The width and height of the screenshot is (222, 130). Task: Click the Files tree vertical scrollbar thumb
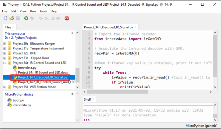tap(77, 75)
